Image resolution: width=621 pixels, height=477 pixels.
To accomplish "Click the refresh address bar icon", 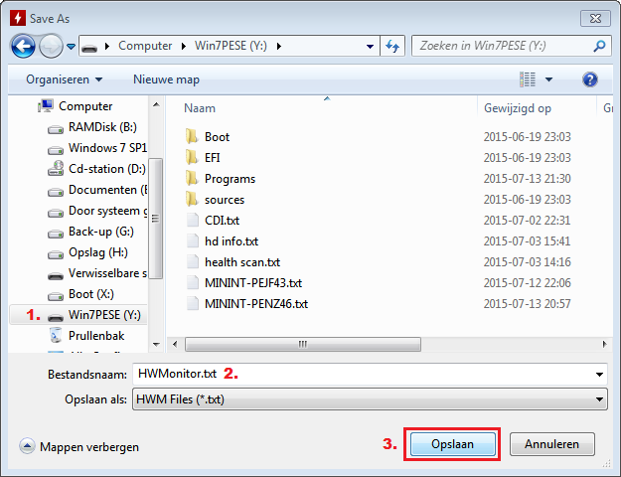I will tap(392, 46).
